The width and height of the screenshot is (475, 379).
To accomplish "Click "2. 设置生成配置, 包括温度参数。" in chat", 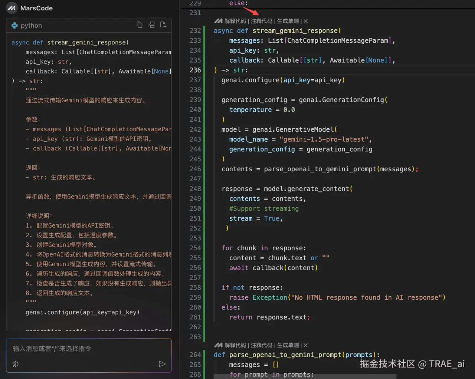I will [72, 235].
